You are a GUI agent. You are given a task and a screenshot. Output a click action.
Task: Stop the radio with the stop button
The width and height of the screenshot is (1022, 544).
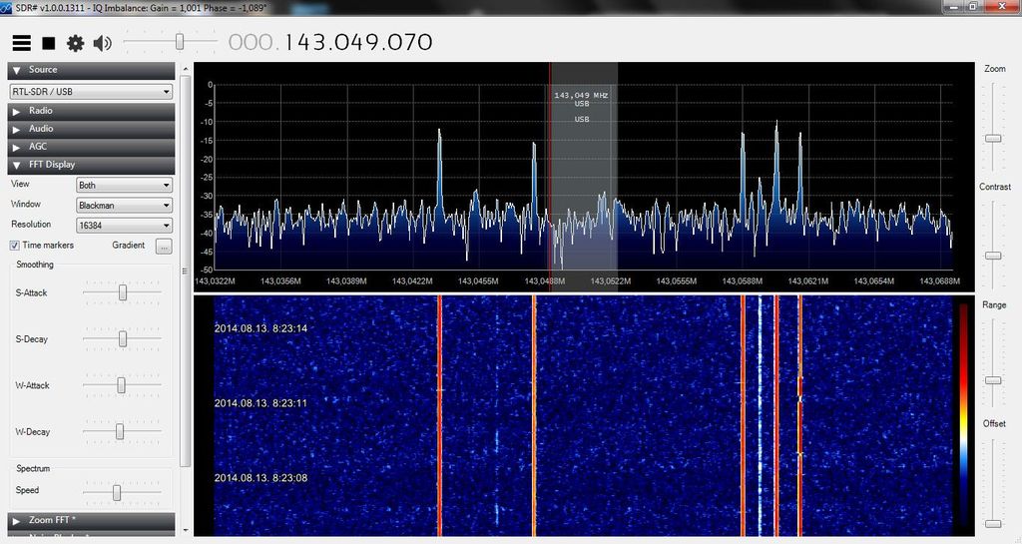click(x=48, y=43)
